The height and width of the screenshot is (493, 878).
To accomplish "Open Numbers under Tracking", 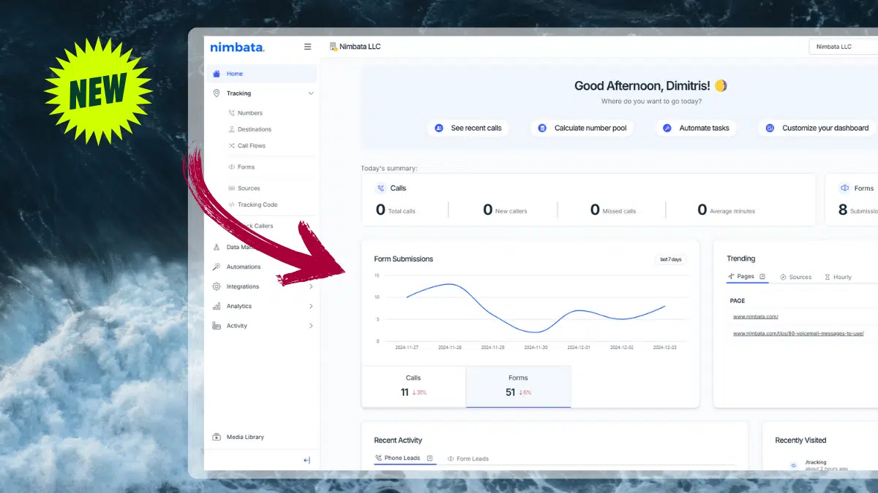I will pyautogui.click(x=249, y=113).
